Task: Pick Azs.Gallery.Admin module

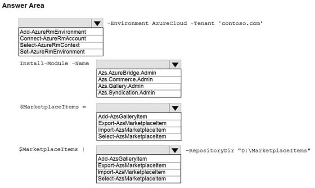Action: pyautogui.click(x=139, y=86)
